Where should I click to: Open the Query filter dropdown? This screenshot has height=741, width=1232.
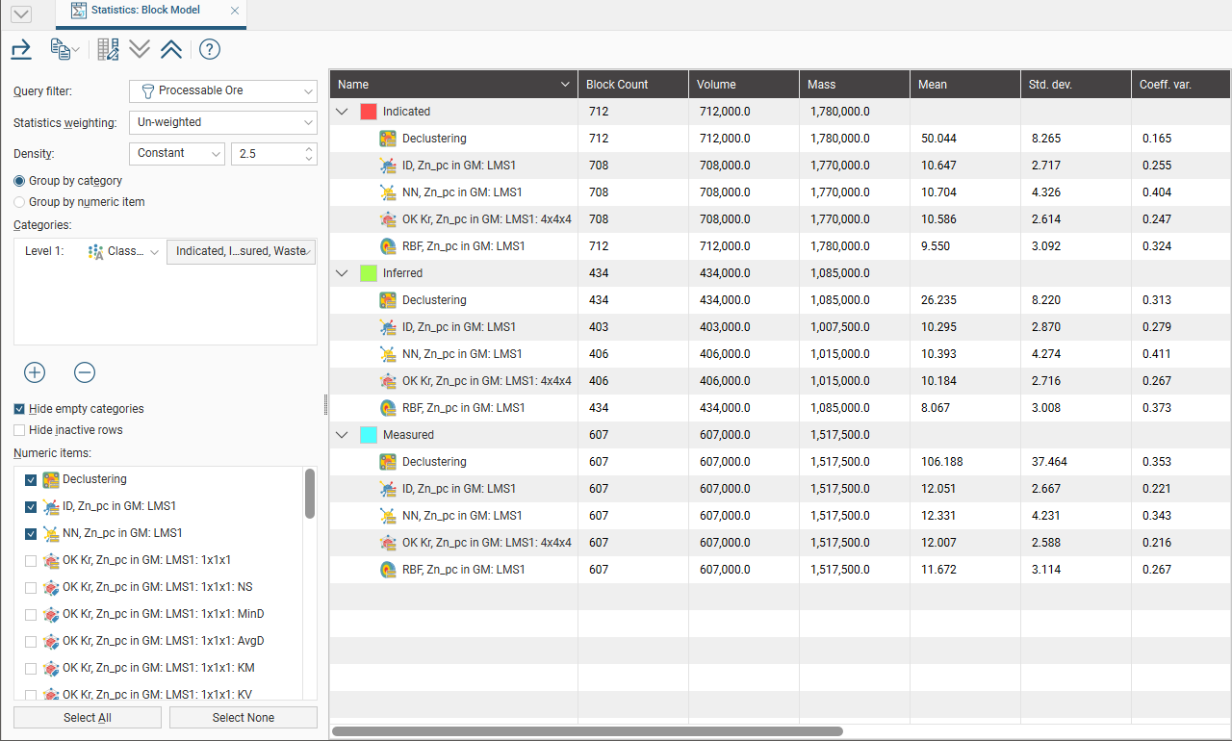tap(222, 91)
